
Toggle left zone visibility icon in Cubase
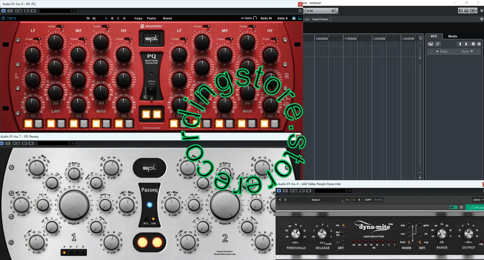pyautogui.click(x=461, y=11)
